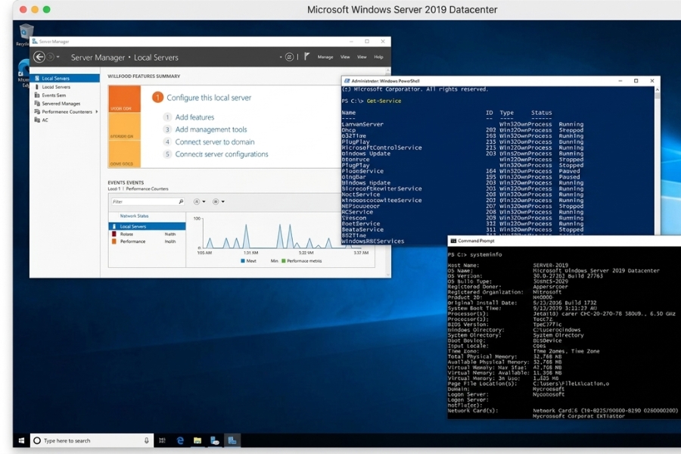
Task: Select the highlighted Local Servers sidebar item
Action: tap(65, 78)
